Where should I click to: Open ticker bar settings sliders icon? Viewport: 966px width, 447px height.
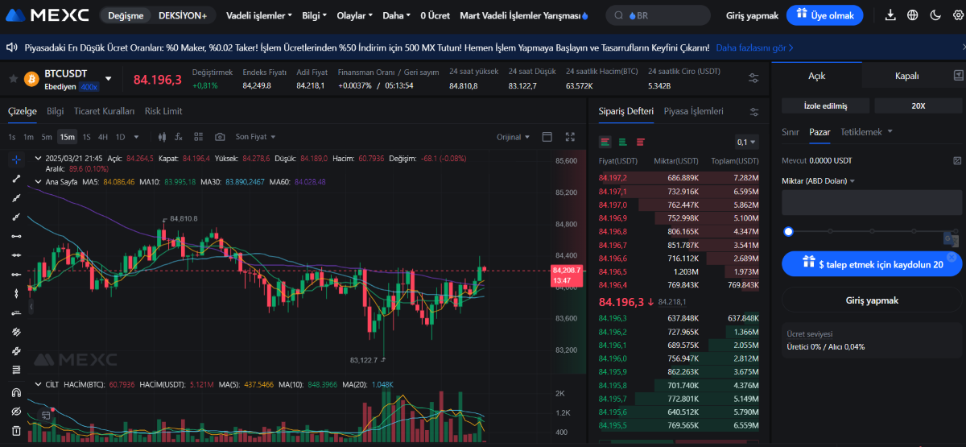pos(753,78)
